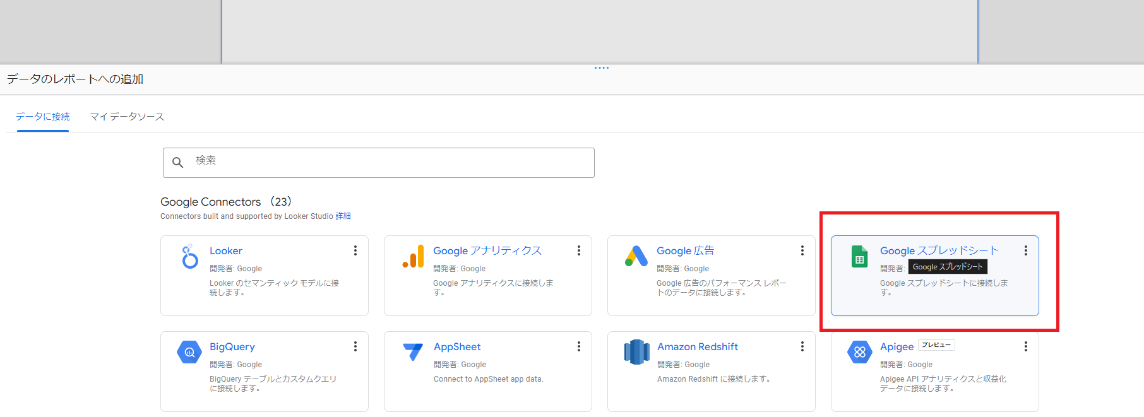
Task: Open three-dot menu on Google スプレッドシート card
Action: pos(1026,250)
